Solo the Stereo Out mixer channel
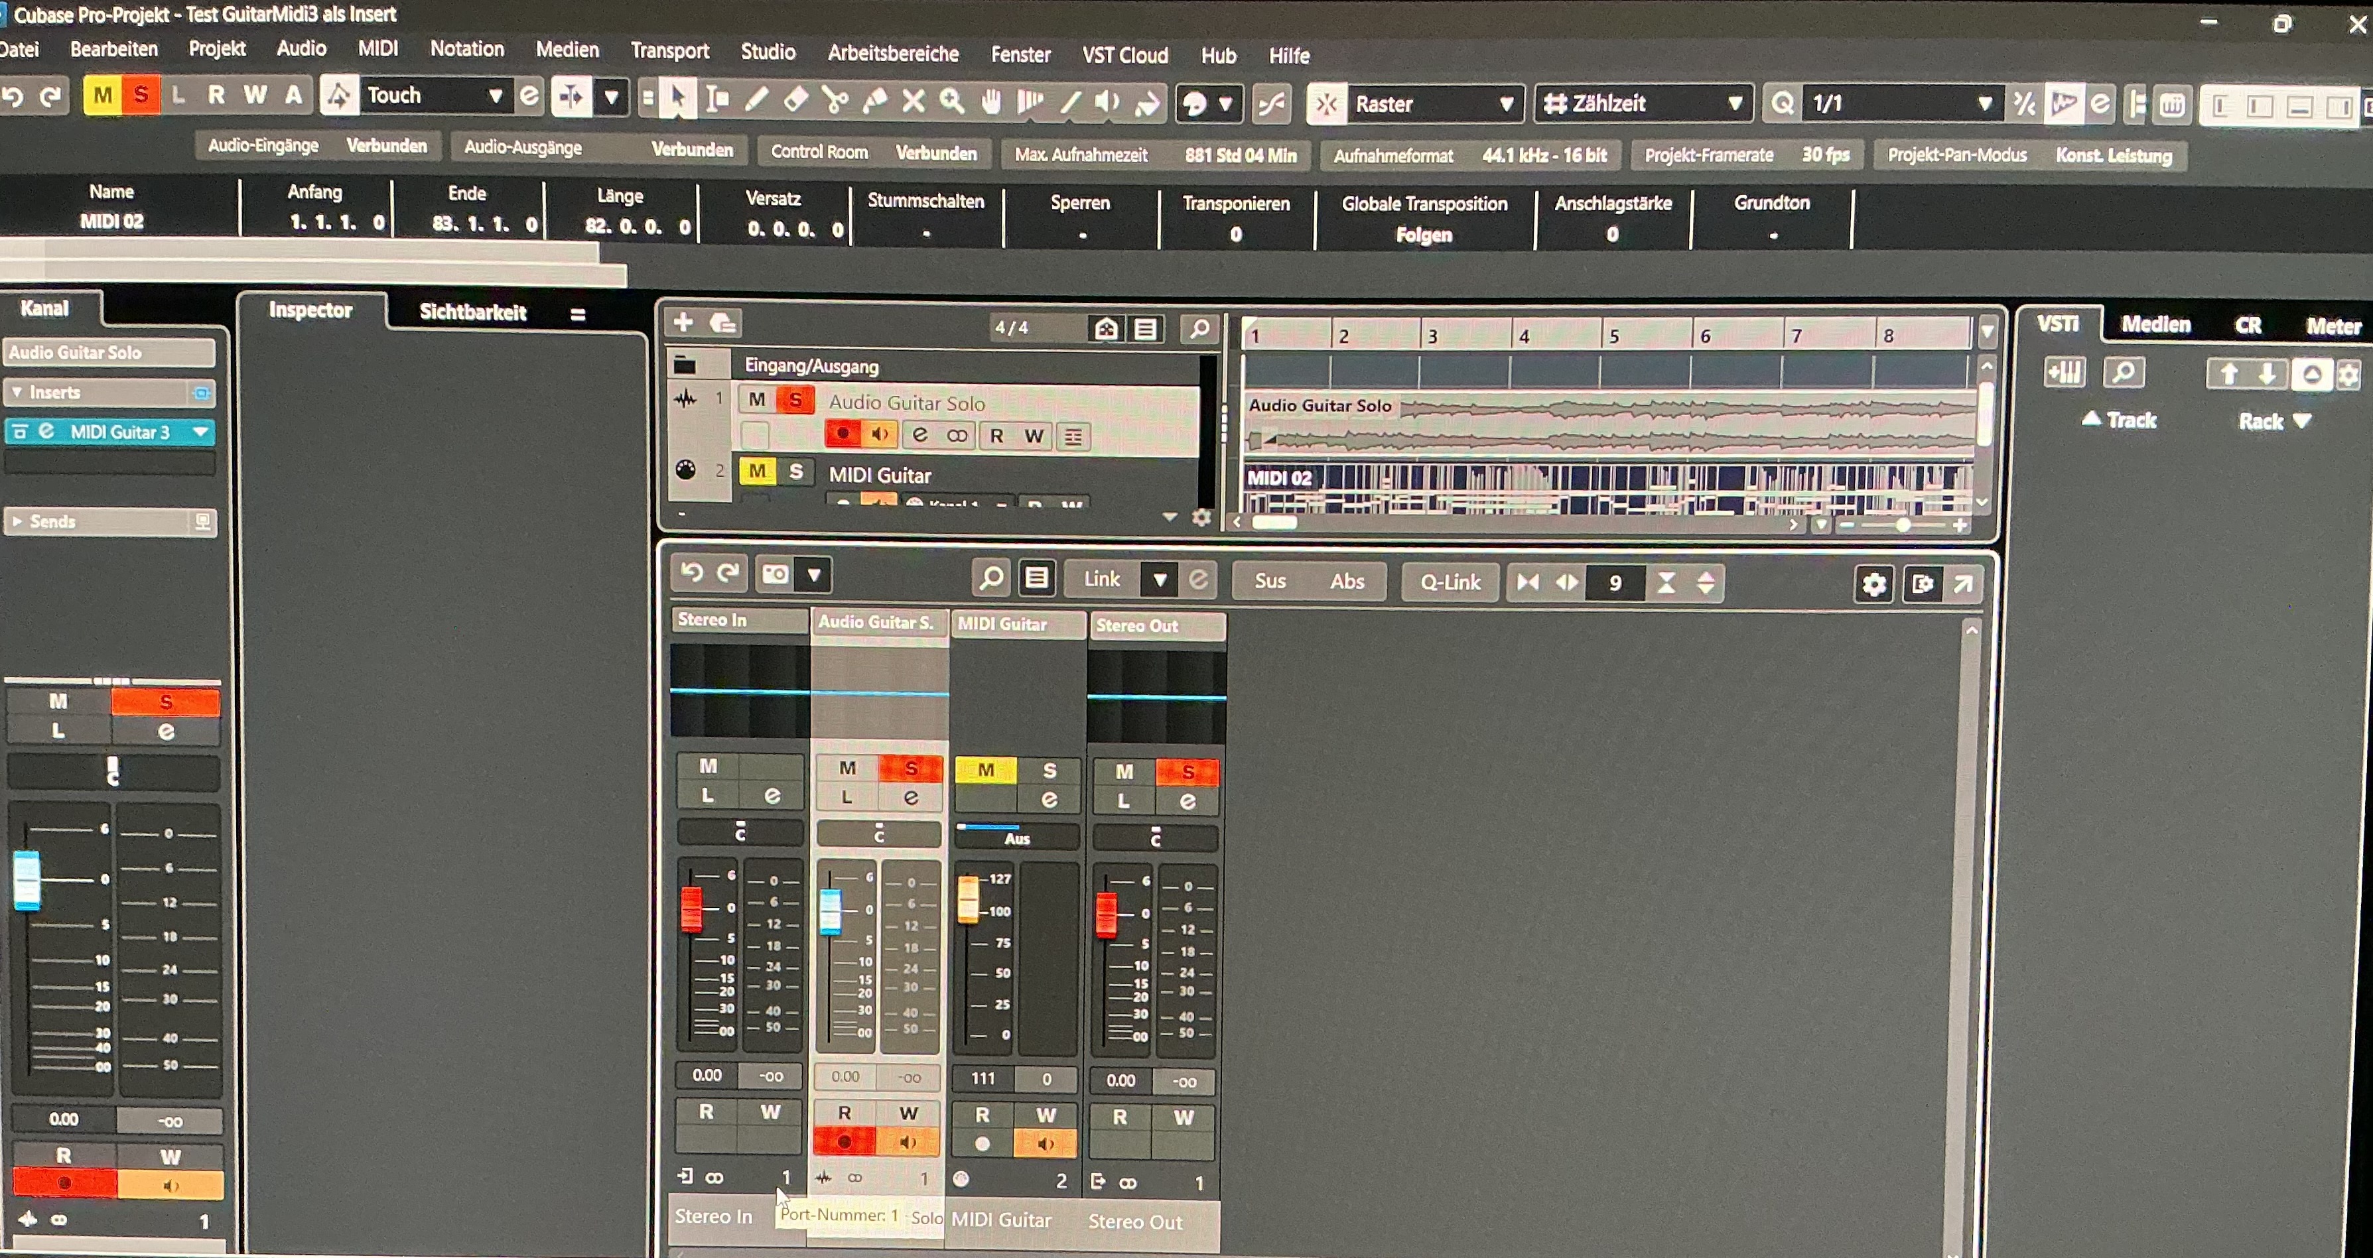This screenshot has height=1258, width=2373. (x=1187, y=772)
